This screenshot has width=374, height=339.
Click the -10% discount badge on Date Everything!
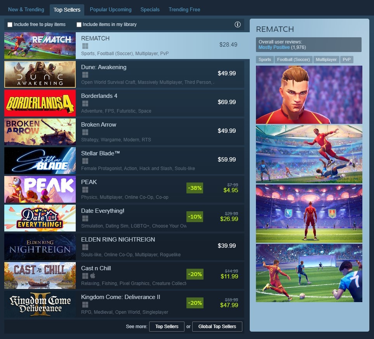(195, 217)
